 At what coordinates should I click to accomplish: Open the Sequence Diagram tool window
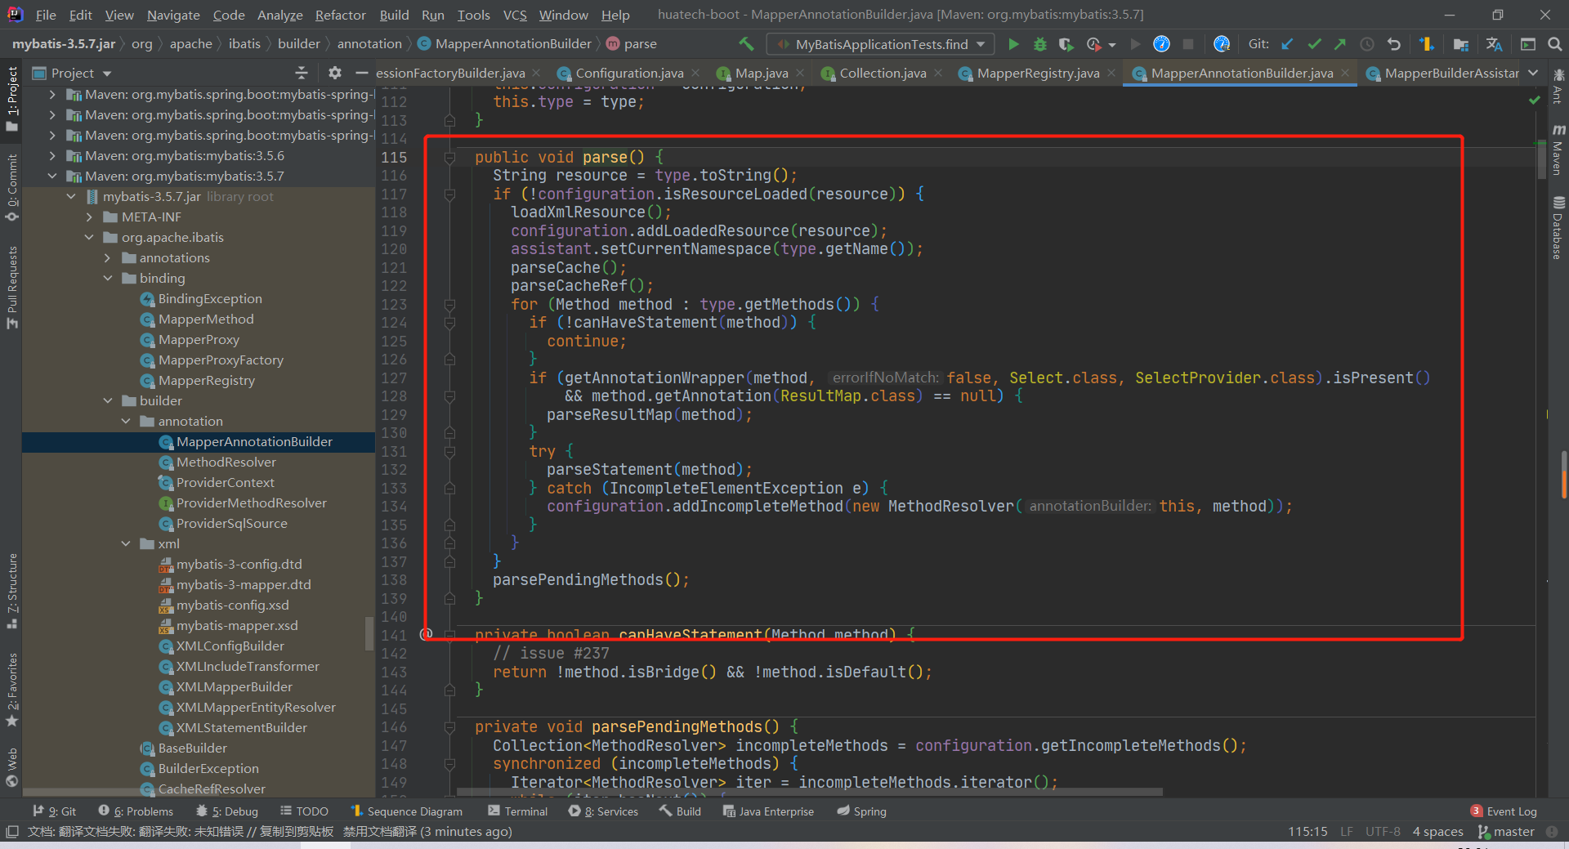coord(406,811)
